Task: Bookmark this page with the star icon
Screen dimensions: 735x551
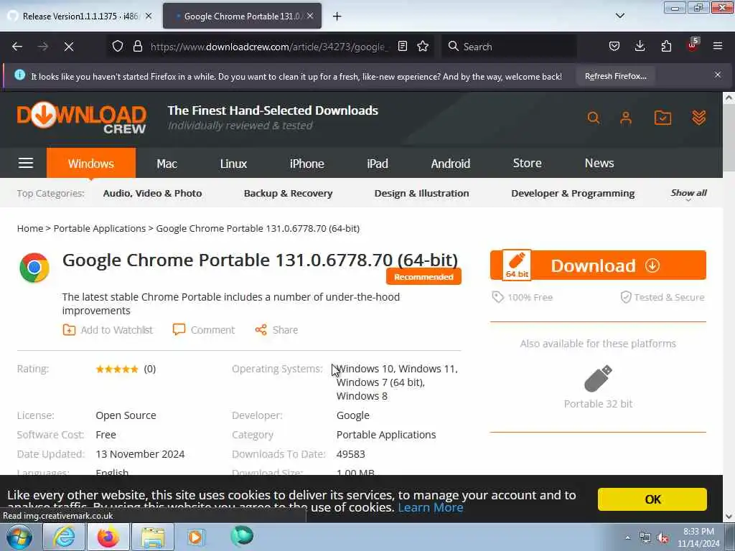Action: [423, 47]
